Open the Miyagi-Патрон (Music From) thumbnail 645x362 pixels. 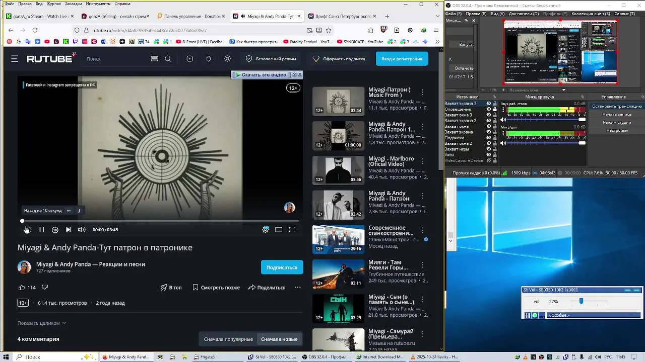338,102
